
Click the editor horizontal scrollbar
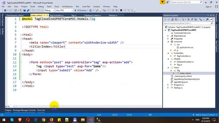click(x=89, y=106)
